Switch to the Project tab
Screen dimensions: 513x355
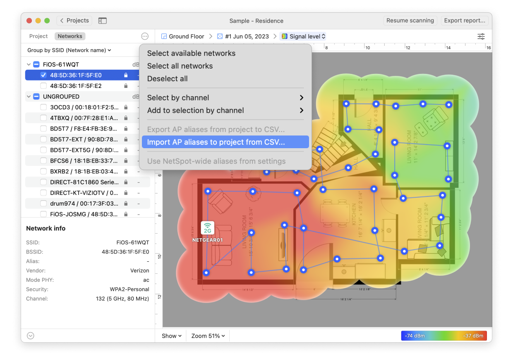[x=38, y=36]
